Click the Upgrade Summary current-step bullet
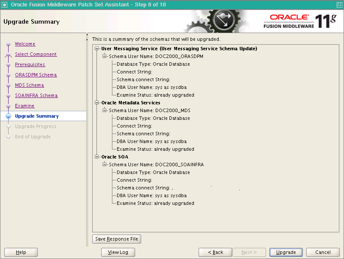The height and width of the screenshot is (259, 344). [8, 116]
